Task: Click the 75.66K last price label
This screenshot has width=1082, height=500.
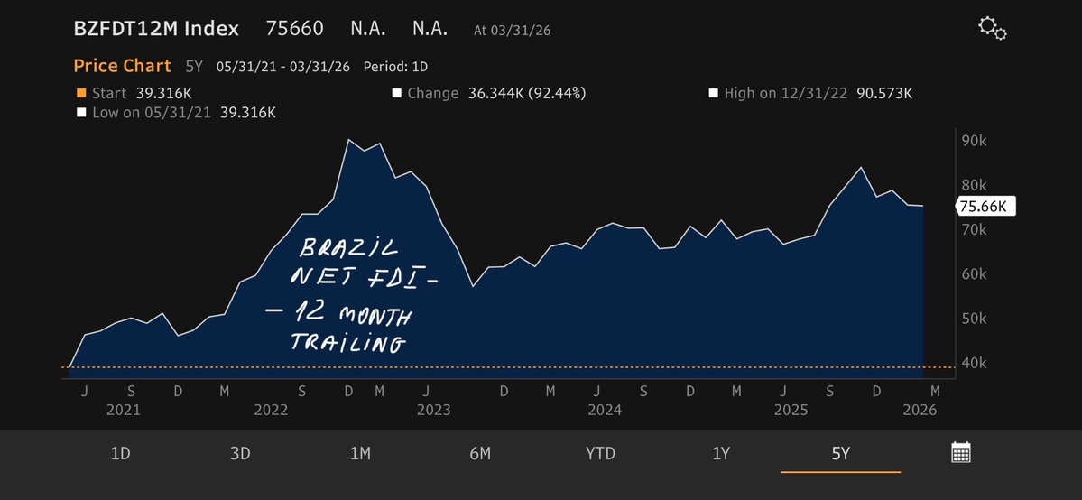Action: (x=985, y=207)
